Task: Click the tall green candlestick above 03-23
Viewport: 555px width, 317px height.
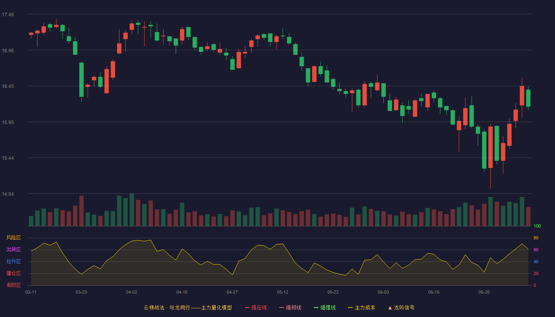Action: (81, 80)
